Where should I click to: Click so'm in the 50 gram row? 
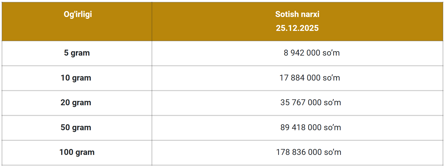pyautogui.click(x=332, y=128)
